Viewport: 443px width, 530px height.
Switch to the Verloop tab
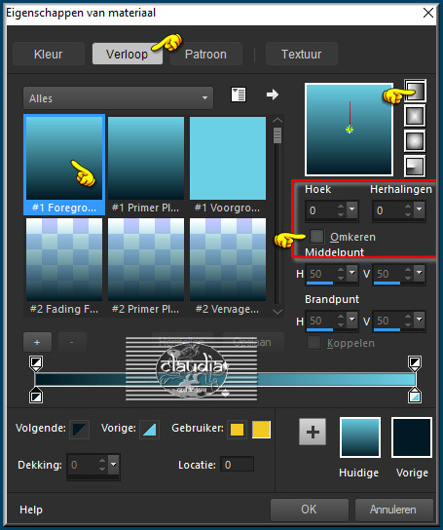(127, 54)
